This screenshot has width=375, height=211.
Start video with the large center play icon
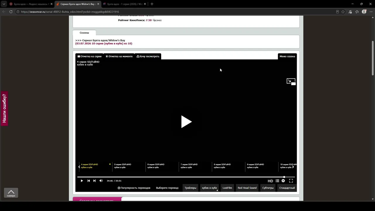[x=186, y=122]
